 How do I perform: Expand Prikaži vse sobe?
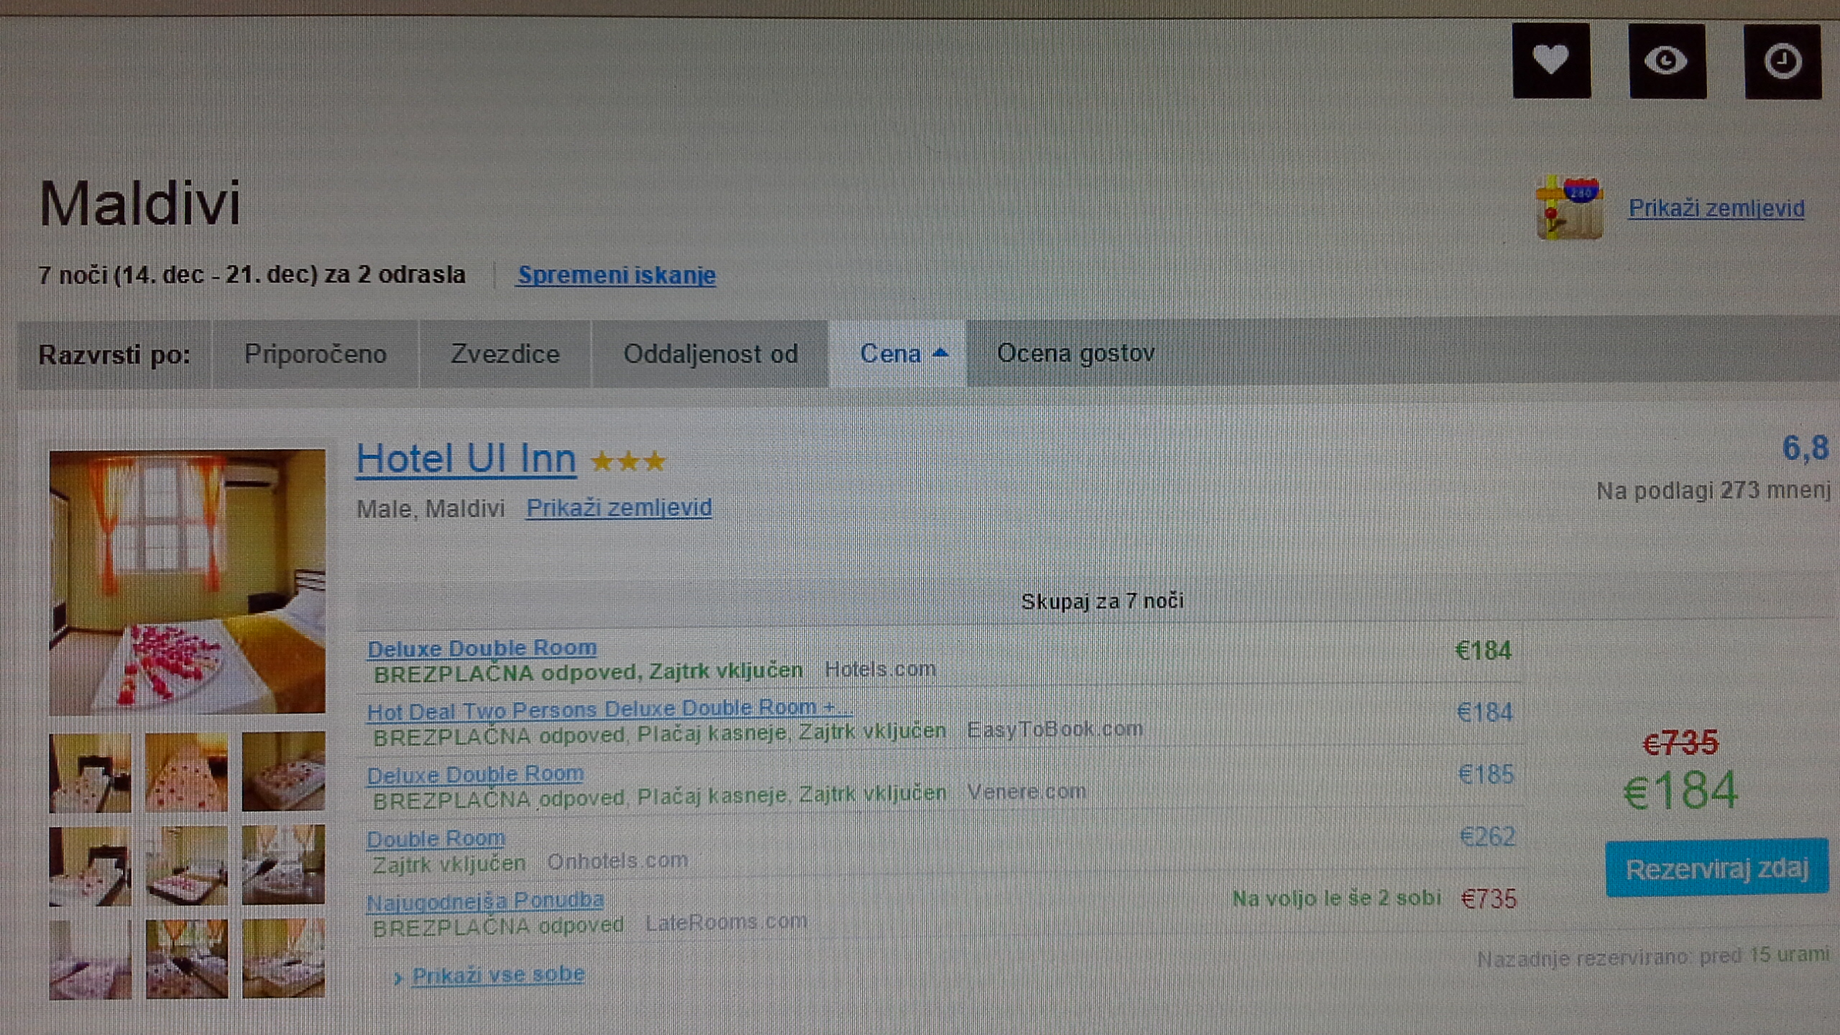point(497,975)
